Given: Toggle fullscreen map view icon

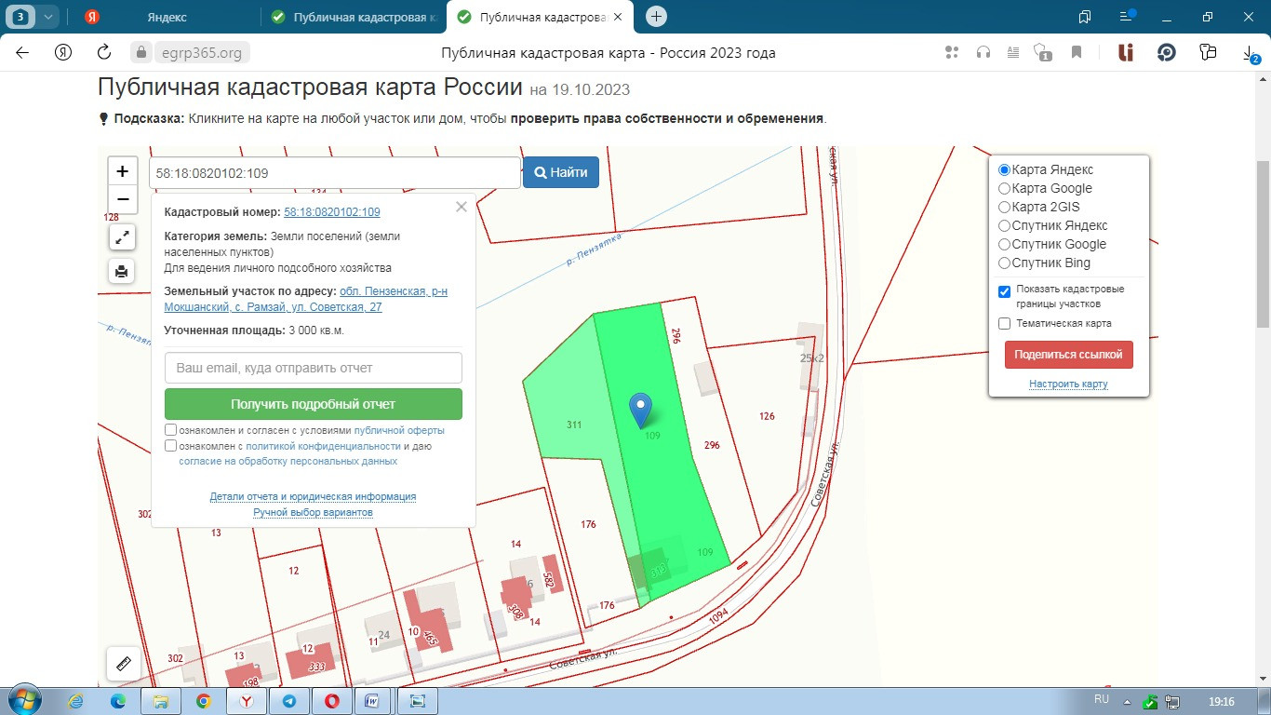Looking at the screenshot, I should [122, 237].
